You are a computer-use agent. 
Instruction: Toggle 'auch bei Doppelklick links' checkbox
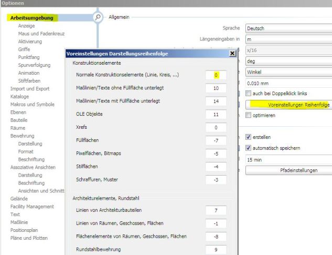coord(248,93)
